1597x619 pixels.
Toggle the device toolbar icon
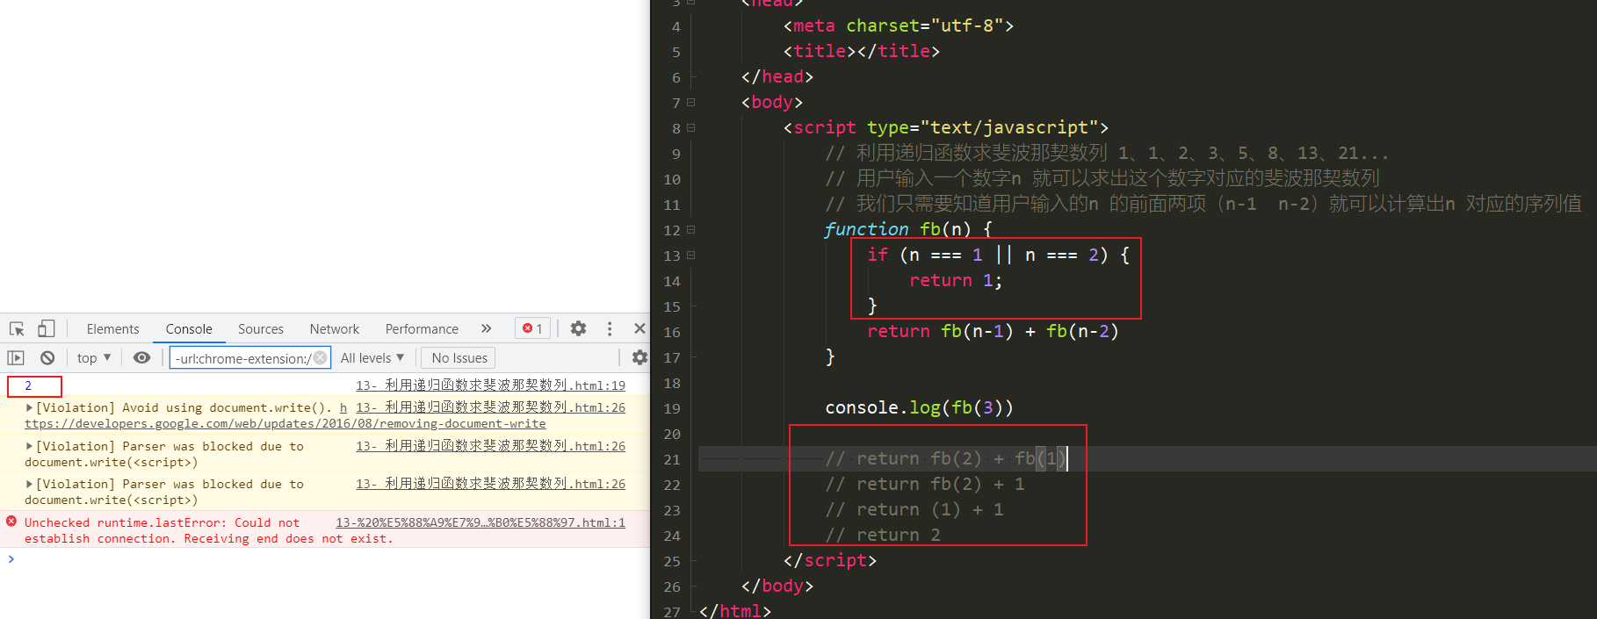[47, 328]
